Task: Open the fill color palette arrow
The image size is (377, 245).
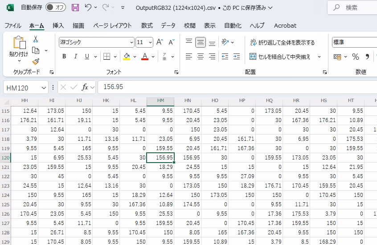Action: click(135, 57)
